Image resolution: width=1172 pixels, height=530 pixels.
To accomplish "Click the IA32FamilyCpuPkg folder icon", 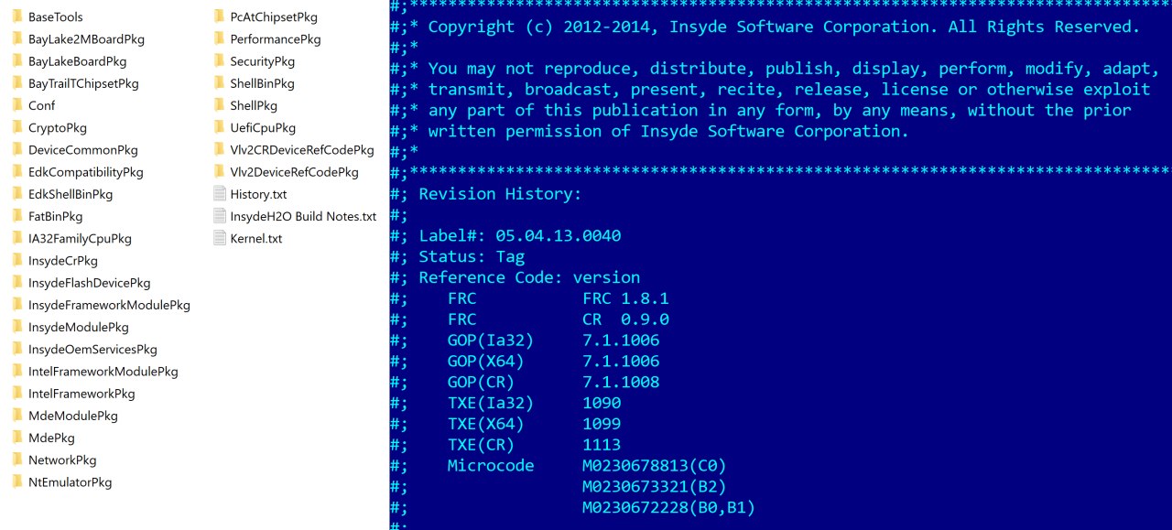I will (x=16, y=238).
